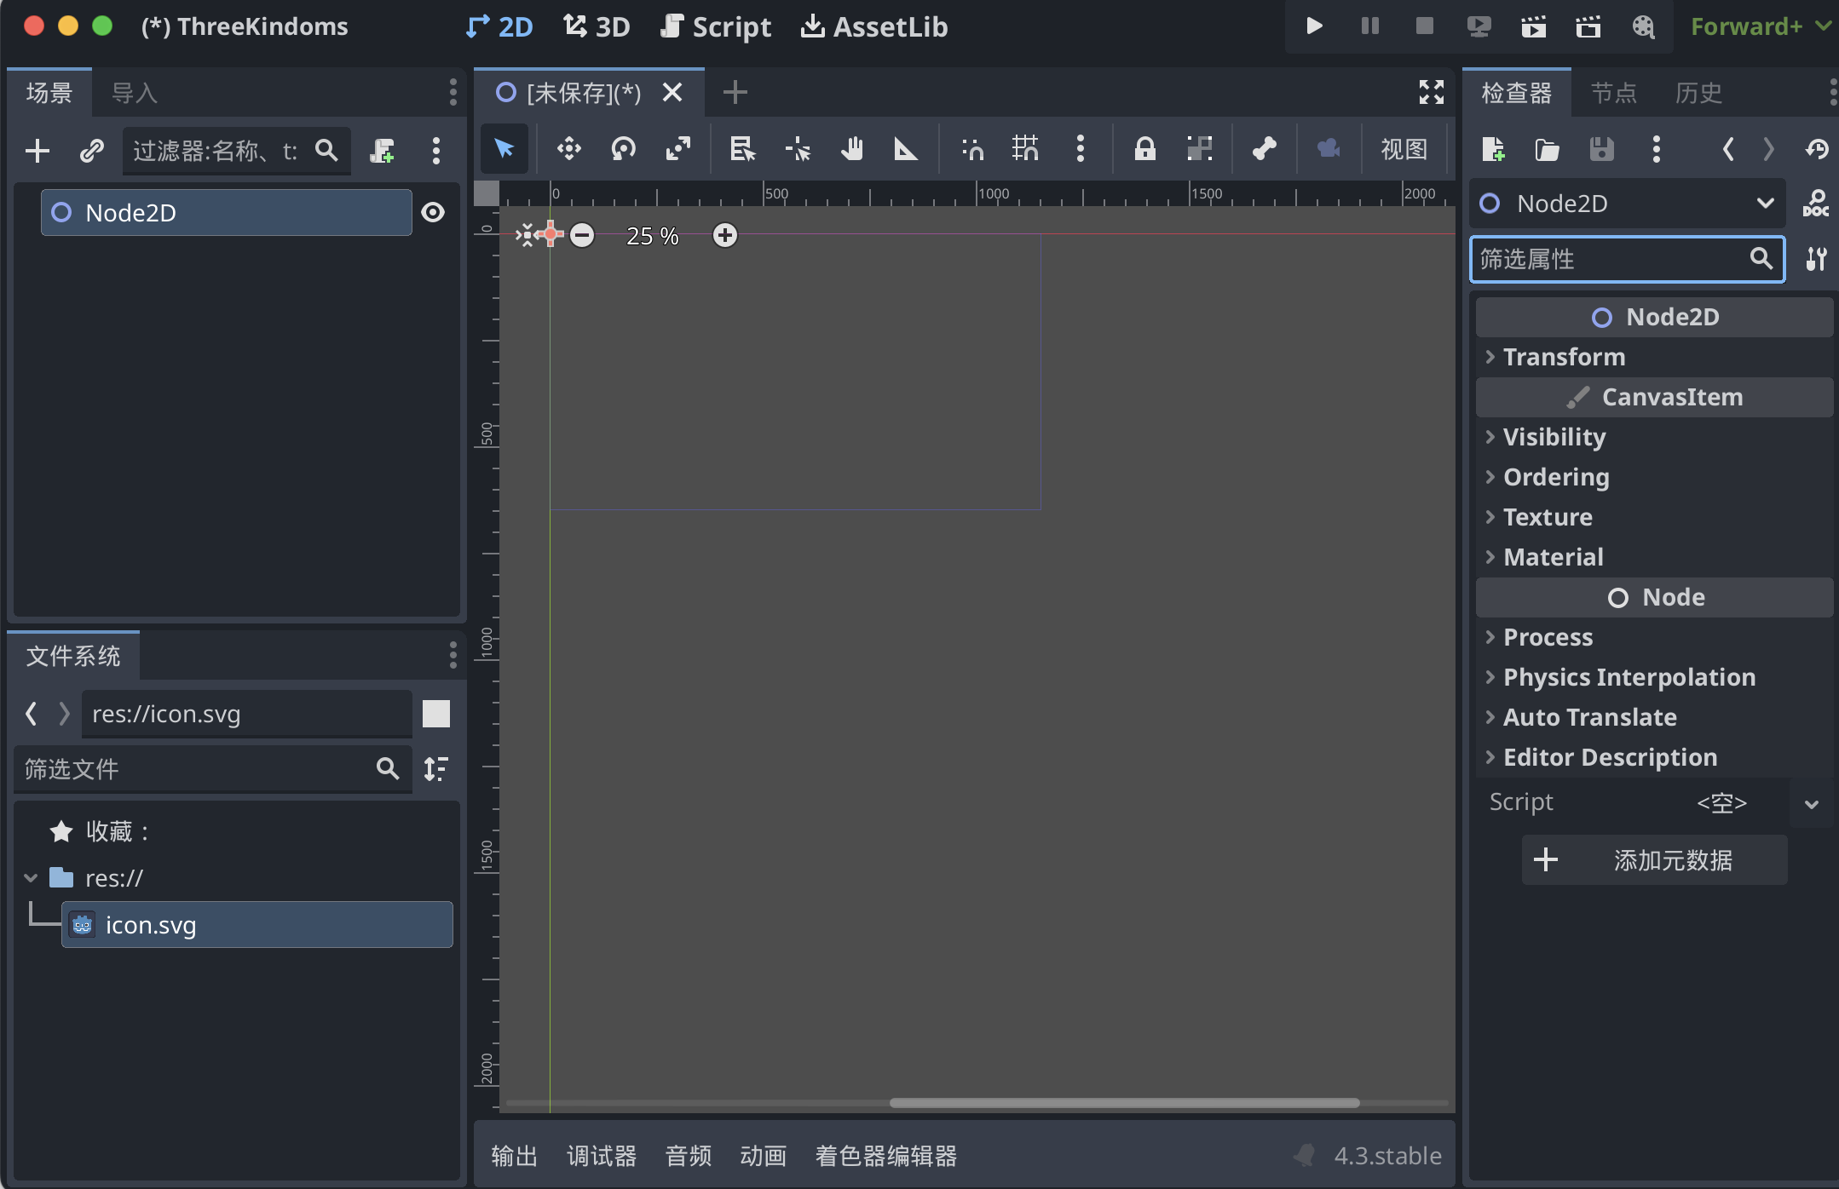Zoom in on the canvas

click(725, 235)
